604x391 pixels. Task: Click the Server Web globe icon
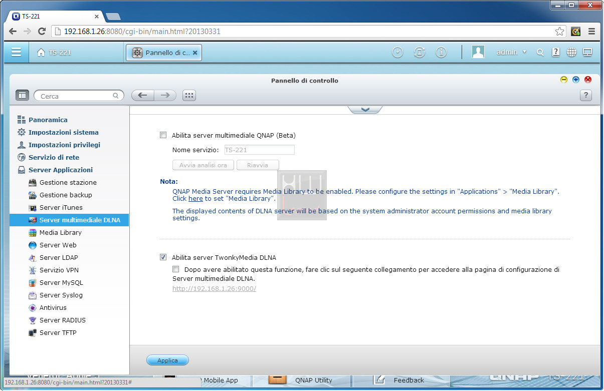pyautogui.click(x=33, y=245)
